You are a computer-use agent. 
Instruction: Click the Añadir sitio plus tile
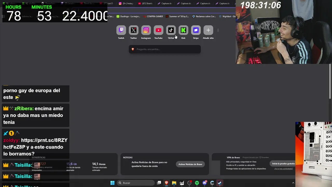[208, 30]
